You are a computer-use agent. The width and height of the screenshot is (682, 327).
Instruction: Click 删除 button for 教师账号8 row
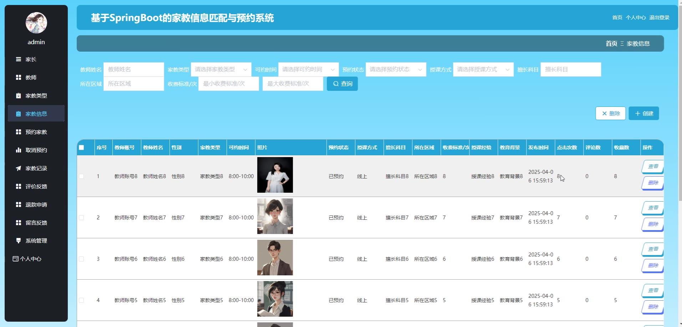(x=653, y=183)
